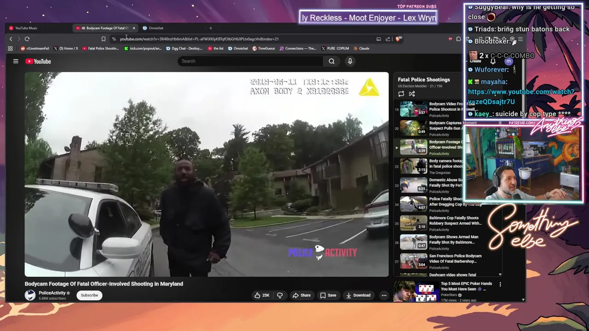This screenshot has height=331, width=589.
Task: Click the share icon in address bar
Action: (x=388, y=39)
